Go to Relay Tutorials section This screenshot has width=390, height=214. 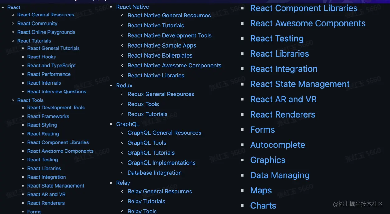pos(146,202)
